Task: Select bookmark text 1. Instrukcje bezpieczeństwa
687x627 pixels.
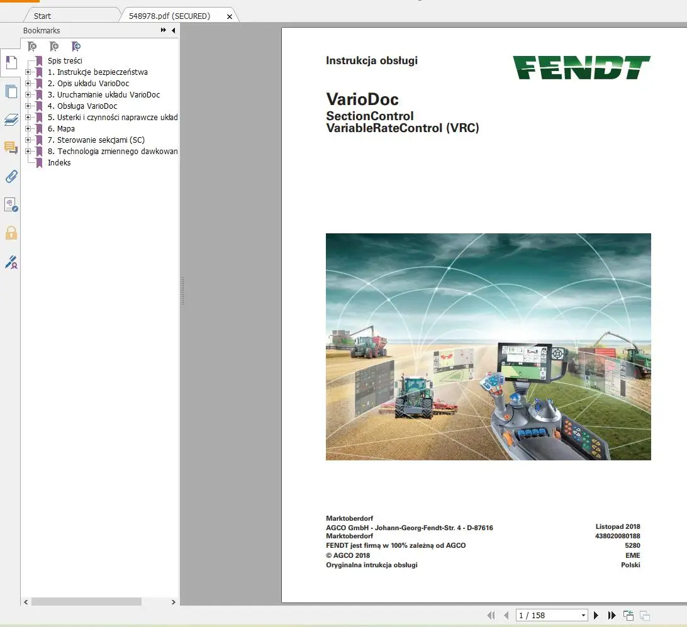Action: coord(98,72)
